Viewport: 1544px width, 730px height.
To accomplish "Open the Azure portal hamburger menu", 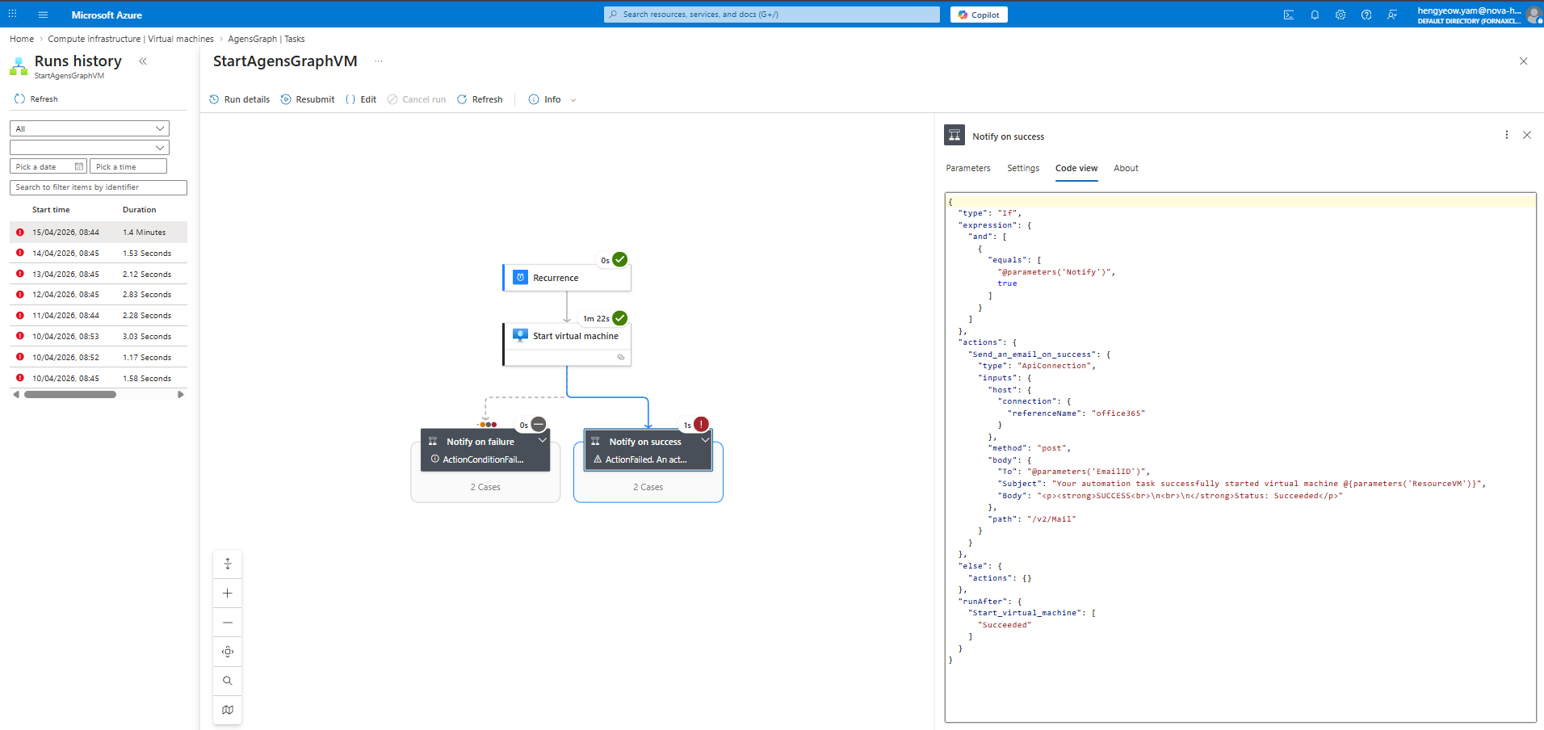I will [x=43, y=15].
